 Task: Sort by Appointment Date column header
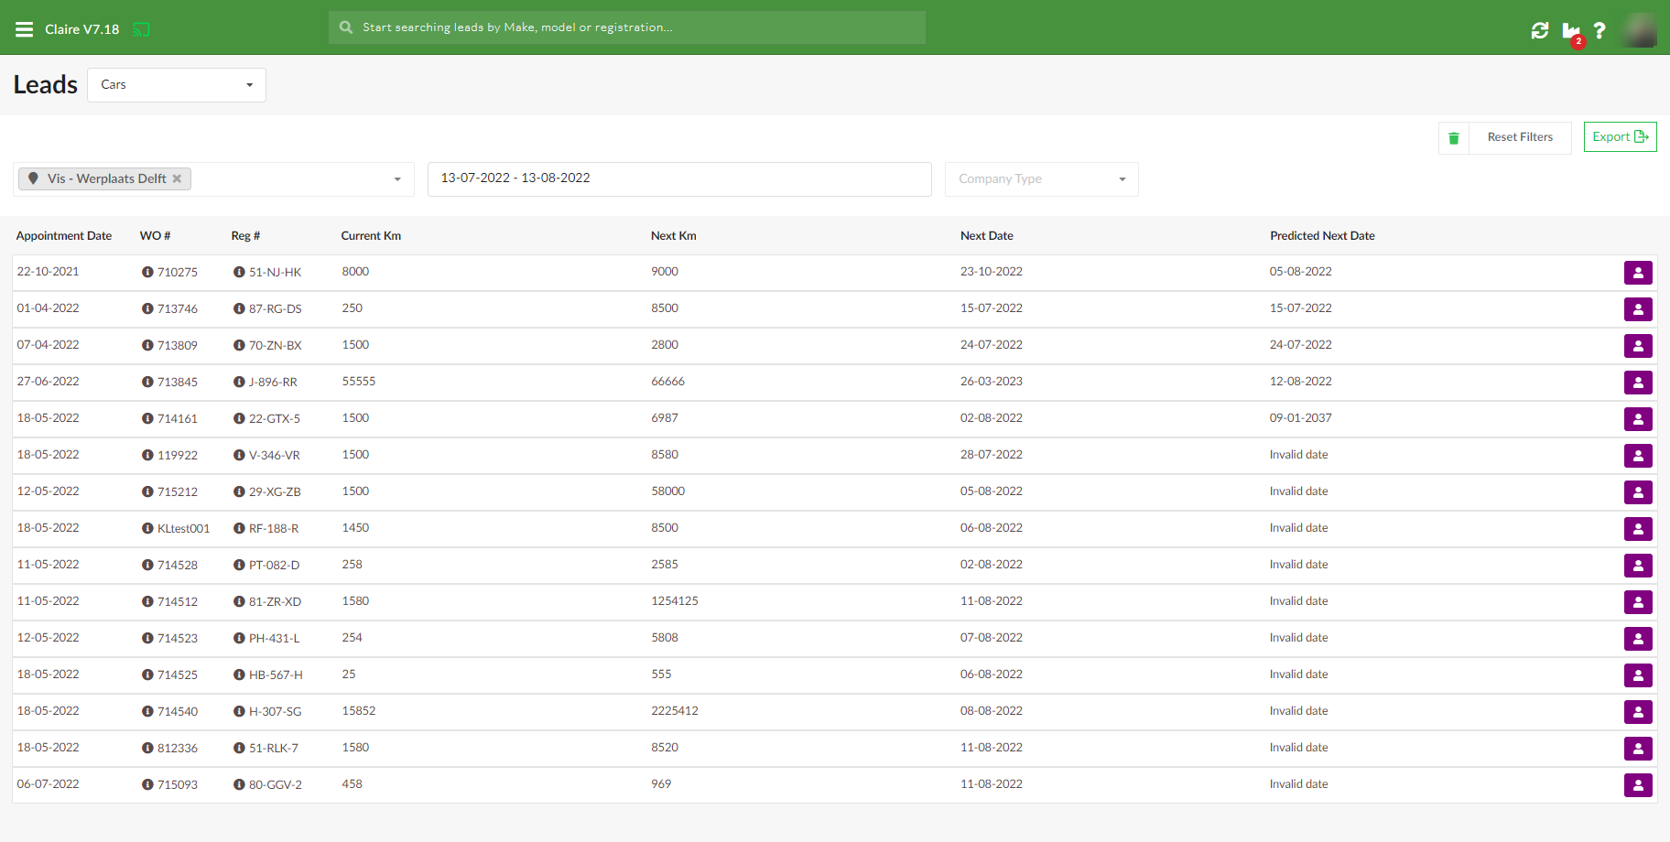pos(64,236)
